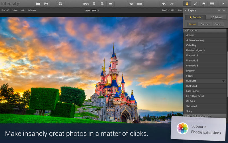Viewport: 228px width, 143px height.
Task: Select the Gradient mask tool
Action: click(x=212, y=4)
